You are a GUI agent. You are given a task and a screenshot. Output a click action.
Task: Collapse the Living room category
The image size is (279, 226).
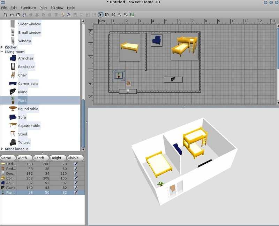(x=2, y=52)
